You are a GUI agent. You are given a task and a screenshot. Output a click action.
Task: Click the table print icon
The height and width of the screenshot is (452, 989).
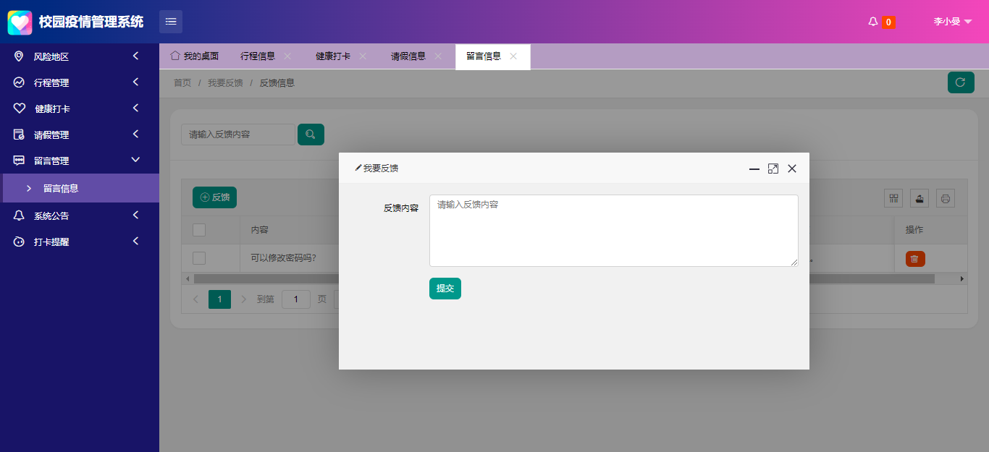945,198
